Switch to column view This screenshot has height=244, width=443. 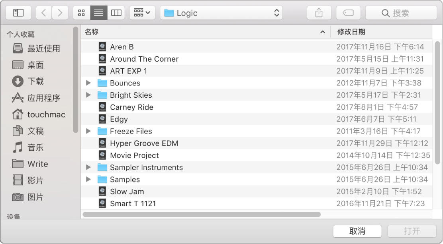[x=116, y=13]
